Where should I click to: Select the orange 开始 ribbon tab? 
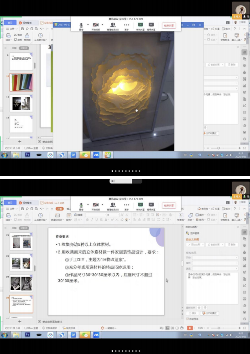point(60,209)
